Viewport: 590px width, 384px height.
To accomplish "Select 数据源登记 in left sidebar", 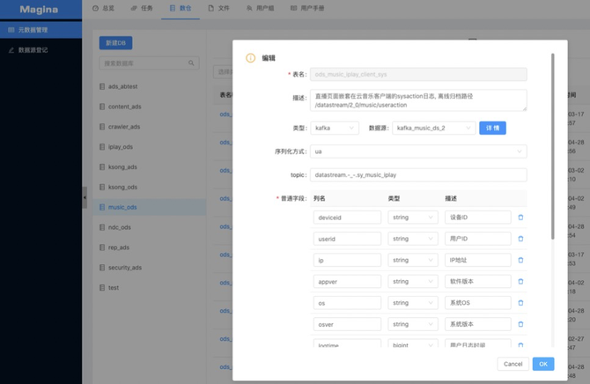I will click(33, 50).
